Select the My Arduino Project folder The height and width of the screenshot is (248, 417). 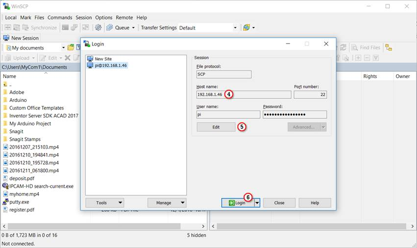pyautogui.click(x=30, y=123)
